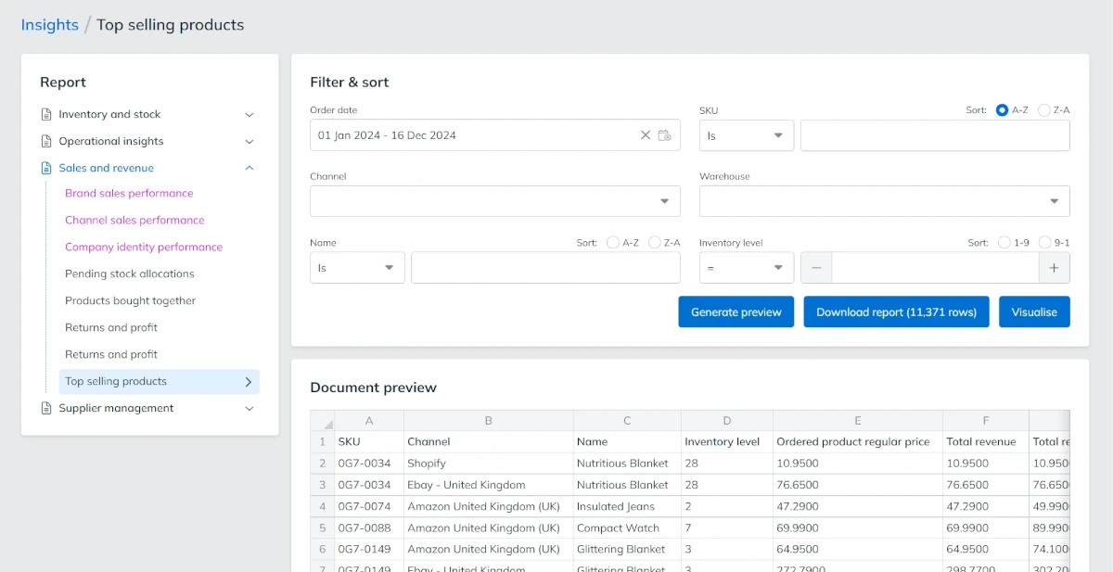Screen dimensions: 1113x572
Task: Collapse Sales and revenue section
Action: coord(249,168)
